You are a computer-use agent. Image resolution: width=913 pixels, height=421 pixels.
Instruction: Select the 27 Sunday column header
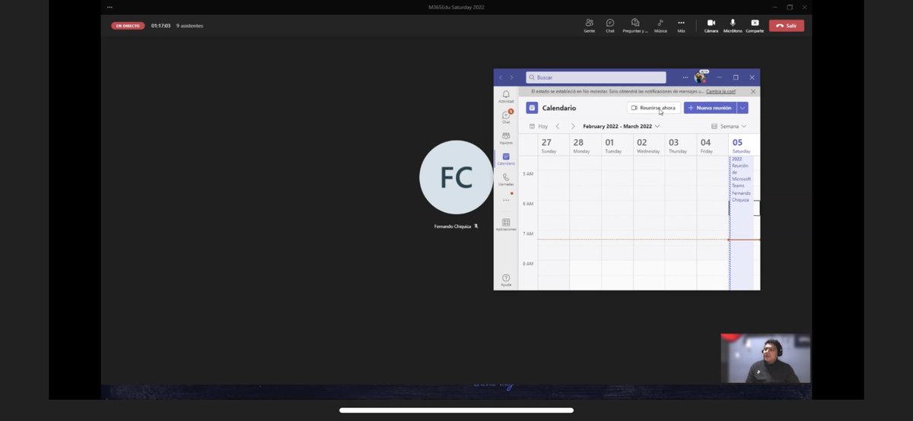[553, 145]
